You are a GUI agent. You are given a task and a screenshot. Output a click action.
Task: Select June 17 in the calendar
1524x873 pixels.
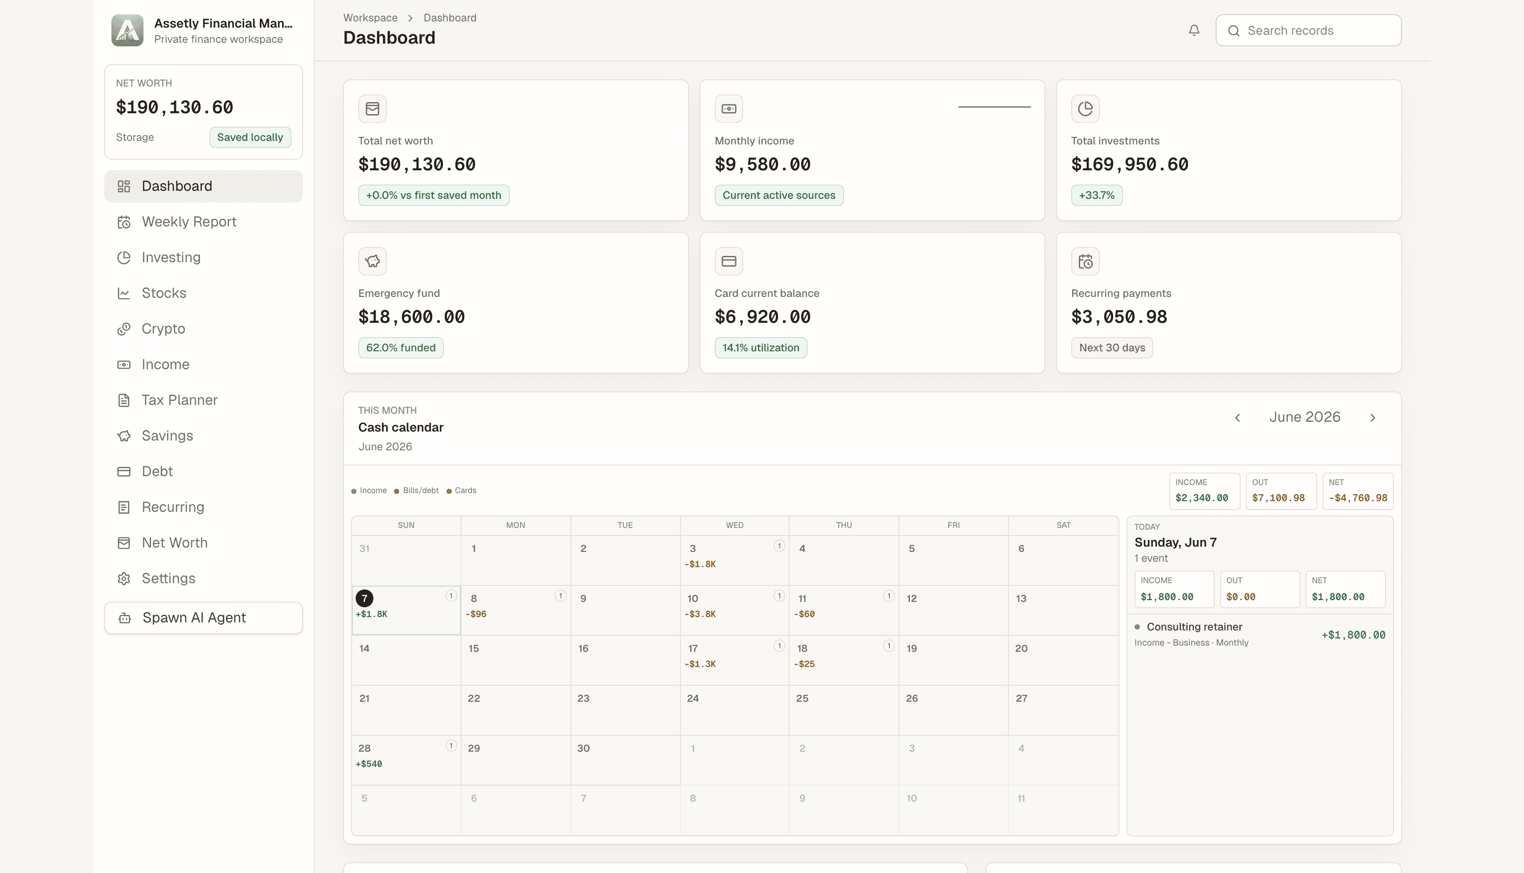(734, 660)
